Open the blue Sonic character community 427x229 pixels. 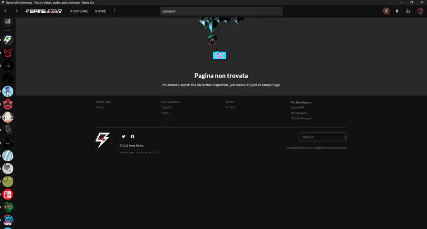(8, 91)
